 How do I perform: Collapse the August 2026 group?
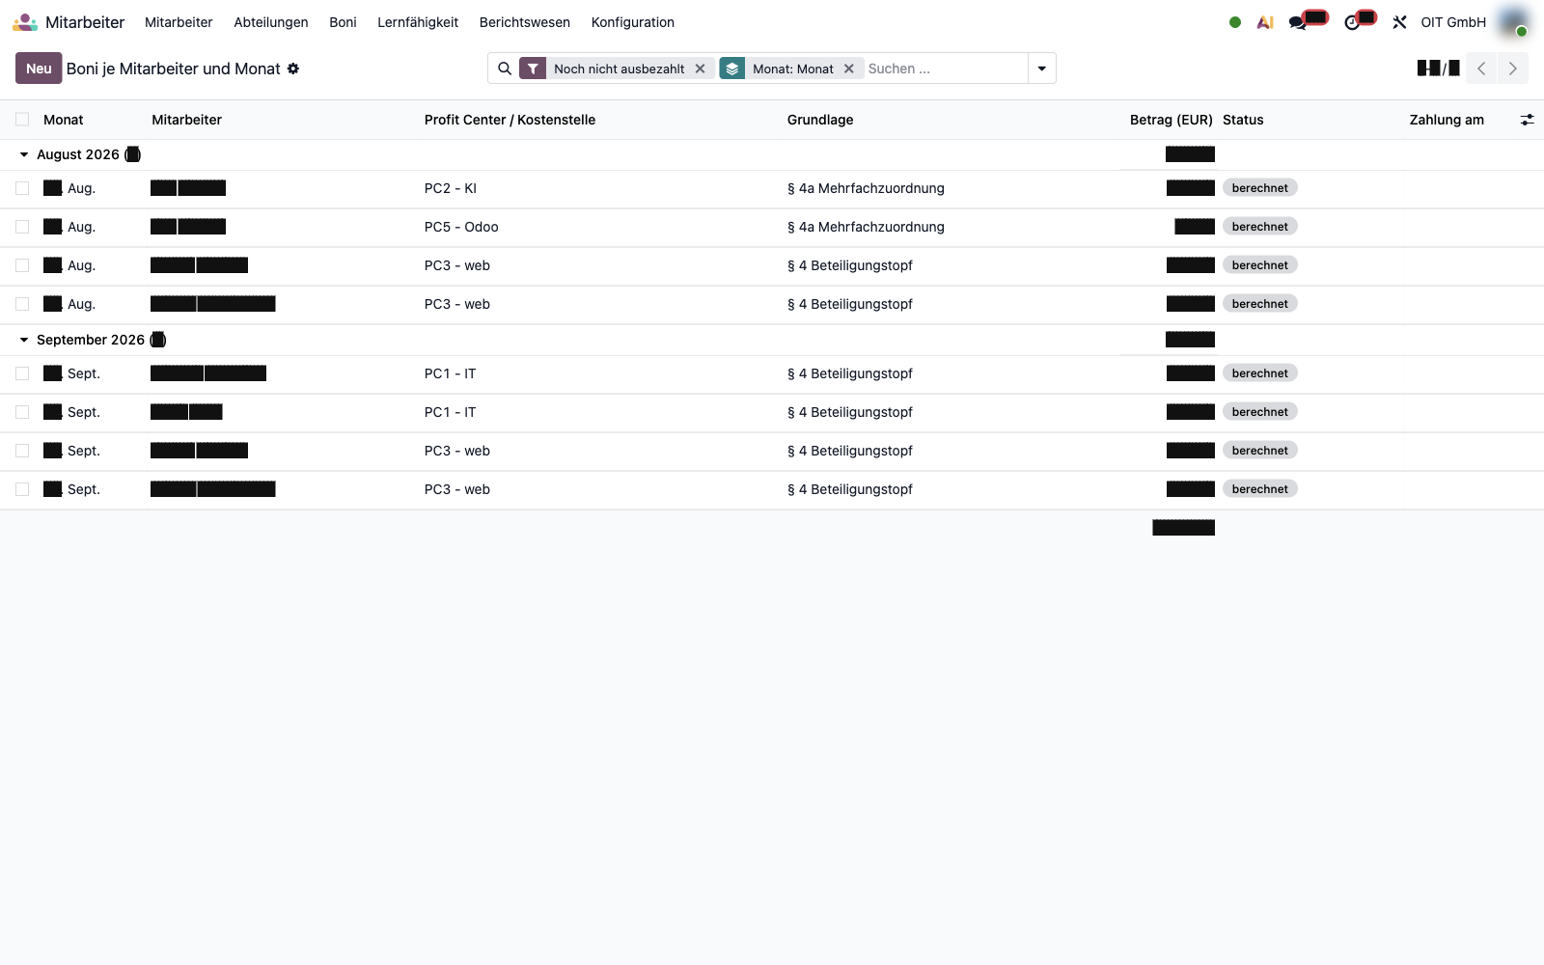click(24, 154)
